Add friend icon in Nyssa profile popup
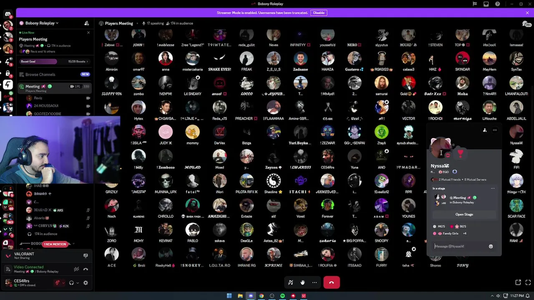Viewport: 534px width, 300px height. [485, 130]
